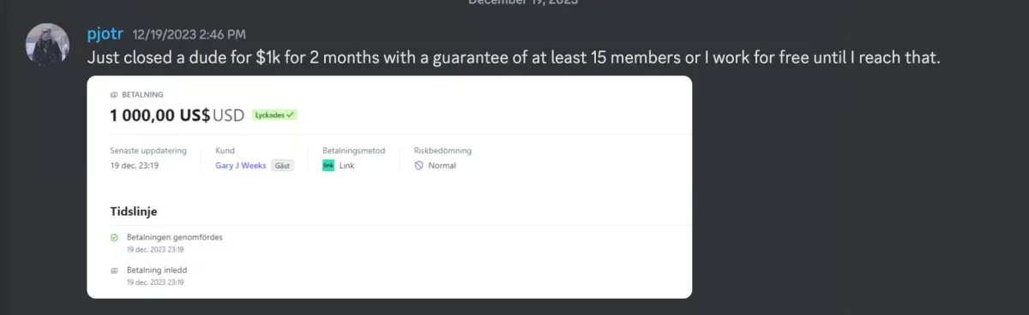The image size is (1029, 315).
Task: Click the green checkmark beside Betalningen genomfördes
Action: (x=115, y=237)
